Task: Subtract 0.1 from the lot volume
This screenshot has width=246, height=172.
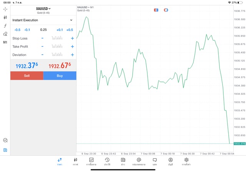Action: click(27, 30)
